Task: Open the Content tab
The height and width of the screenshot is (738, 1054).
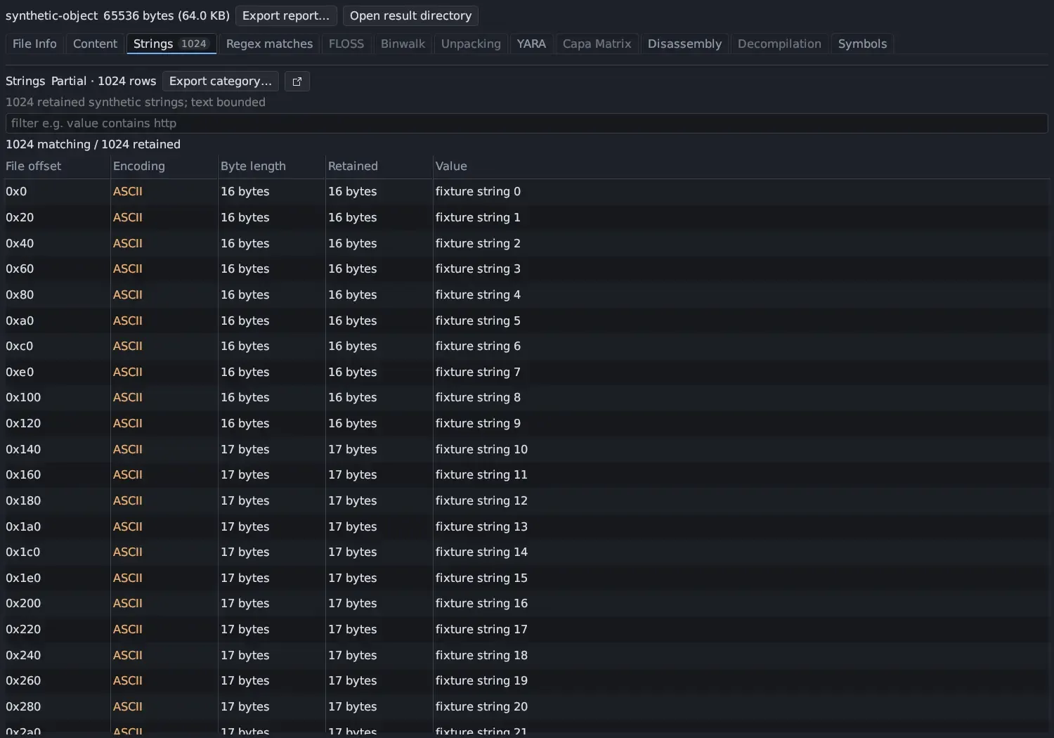Action: coord(95,44)
